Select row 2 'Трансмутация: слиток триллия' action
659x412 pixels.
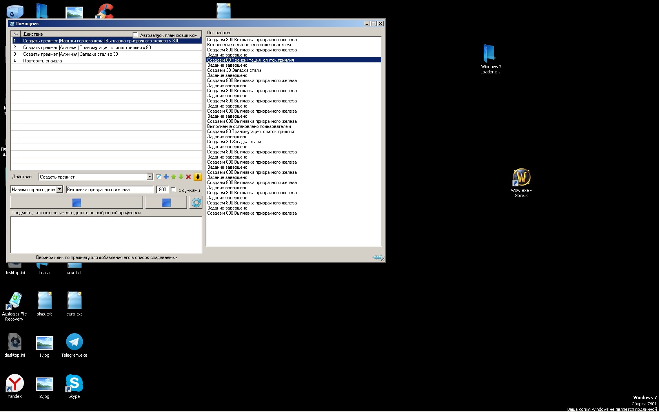coord(87,47)
